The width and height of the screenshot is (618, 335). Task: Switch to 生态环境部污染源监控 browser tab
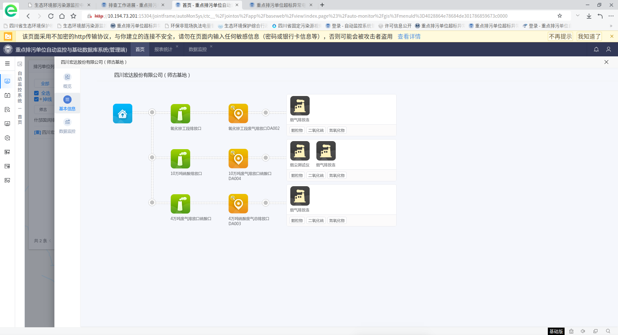(x=59, y=5)
